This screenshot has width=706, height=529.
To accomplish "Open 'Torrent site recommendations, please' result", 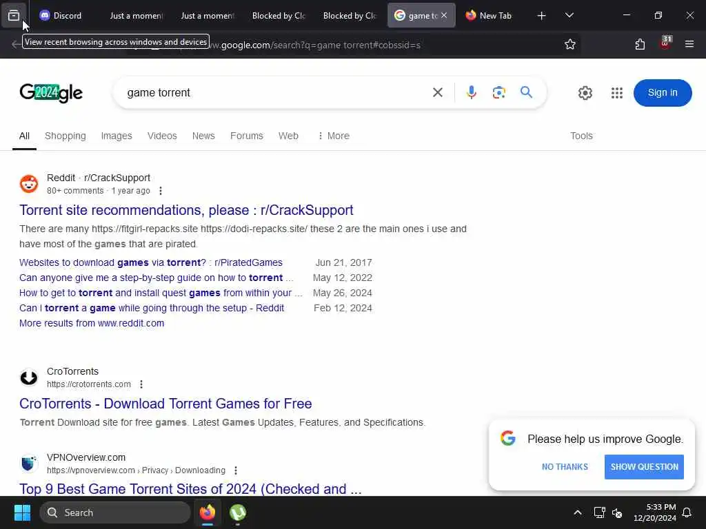I will pos(186,210).
